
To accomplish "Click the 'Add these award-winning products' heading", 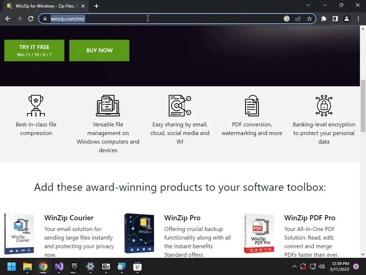I will [180, 187].
